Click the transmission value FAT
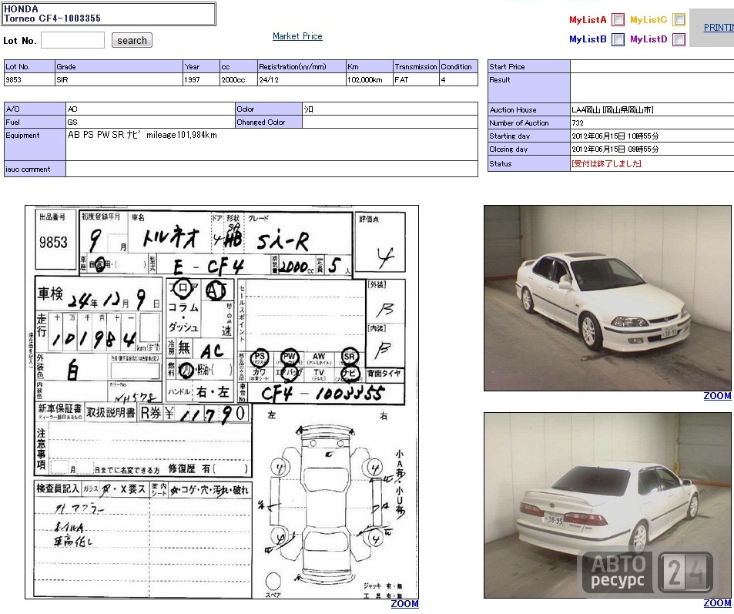734x614 pixels. (x=416, y=79)
